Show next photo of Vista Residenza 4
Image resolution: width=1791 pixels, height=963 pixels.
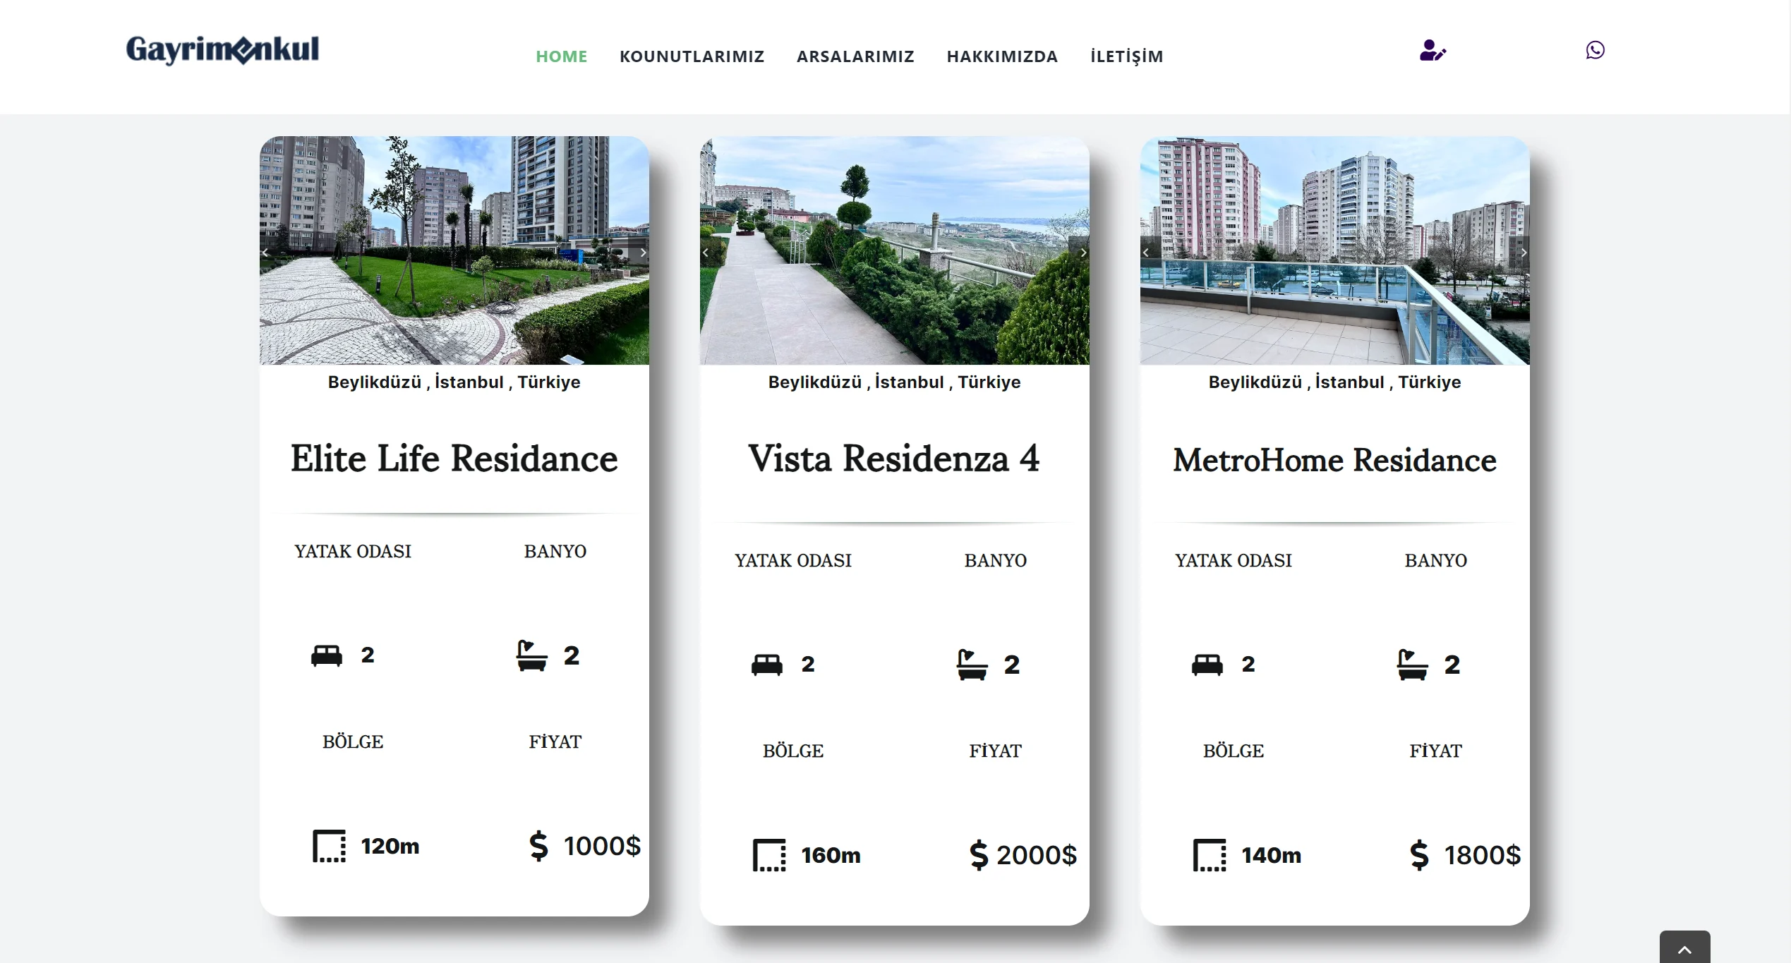coord(1083,253)
